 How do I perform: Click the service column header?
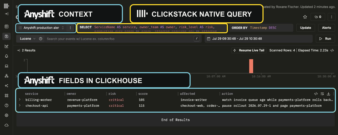click(x=32, y=94)
